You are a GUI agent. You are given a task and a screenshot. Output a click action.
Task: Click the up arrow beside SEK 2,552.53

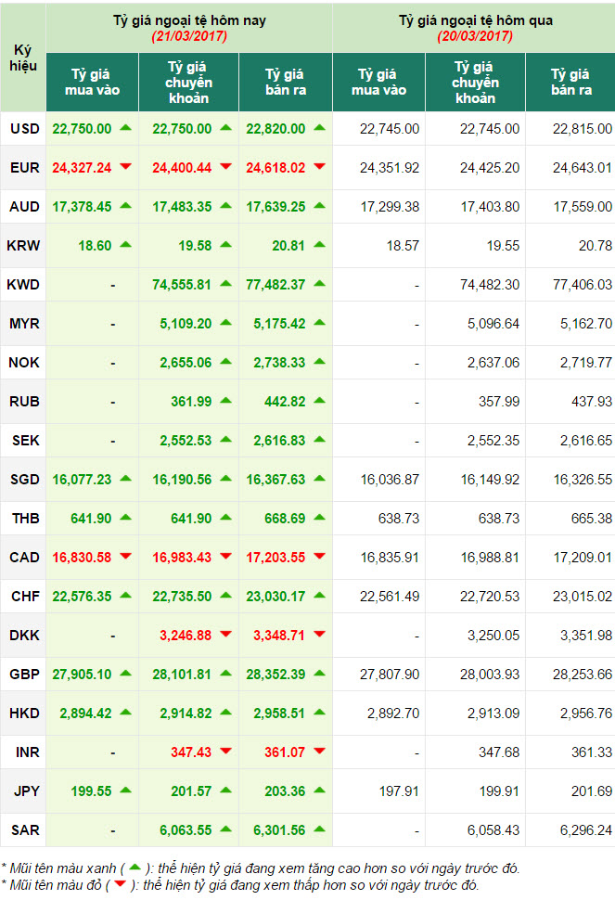(225, 440)
